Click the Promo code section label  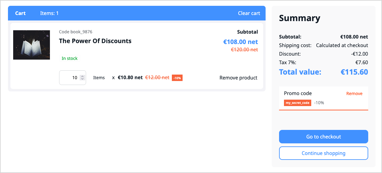point(298,94)
